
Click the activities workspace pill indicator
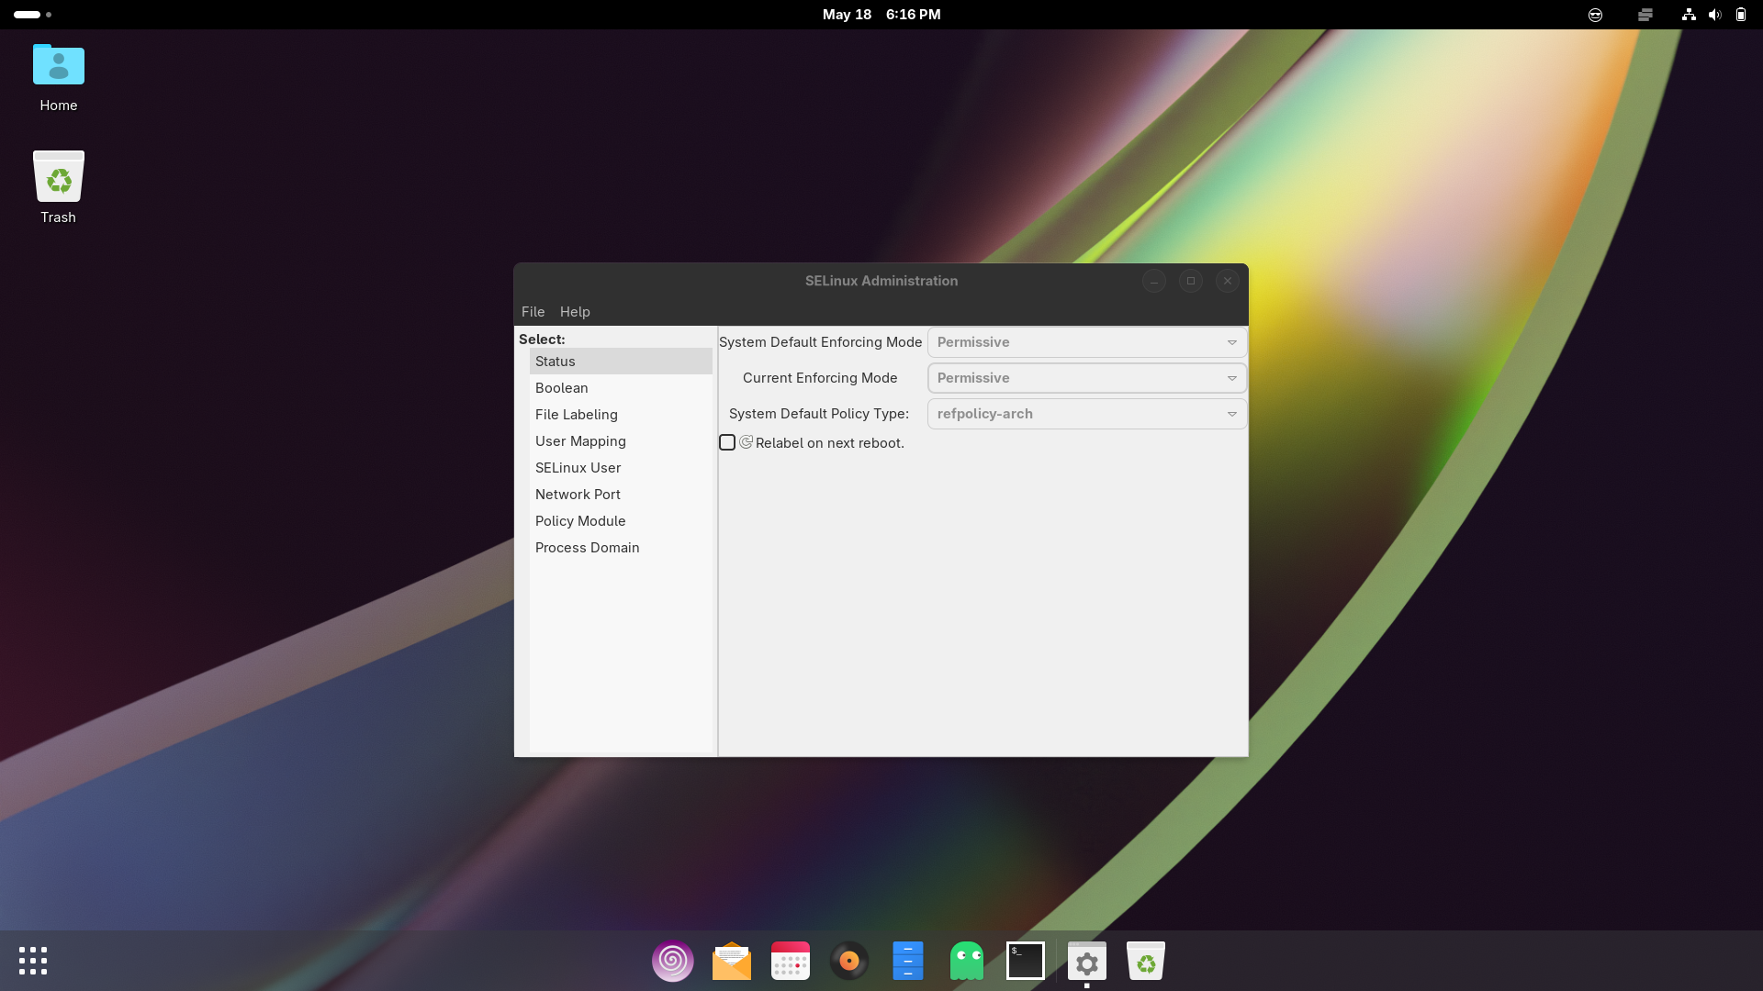point(33,15)
